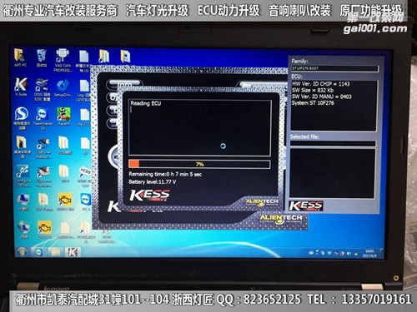Screen dimensions: 417x312
Task: Click the yellow engine-light icon in bottom row
Action: (45, 230)
